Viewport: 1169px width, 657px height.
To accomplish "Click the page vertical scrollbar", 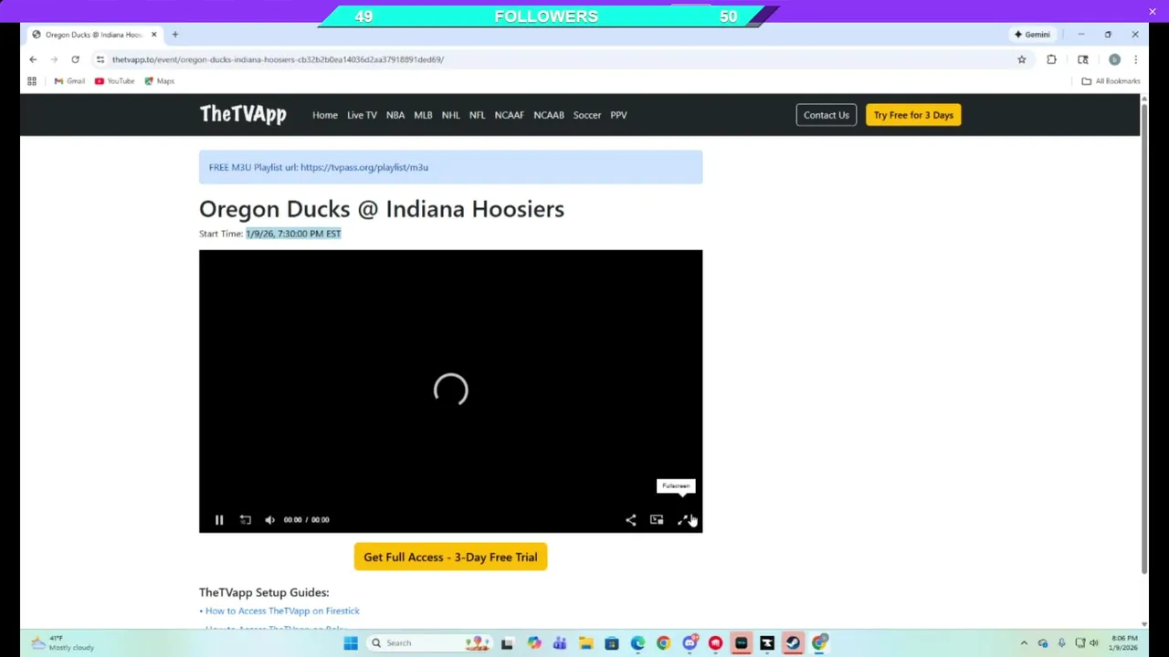I will click(x=1143, y=338).
